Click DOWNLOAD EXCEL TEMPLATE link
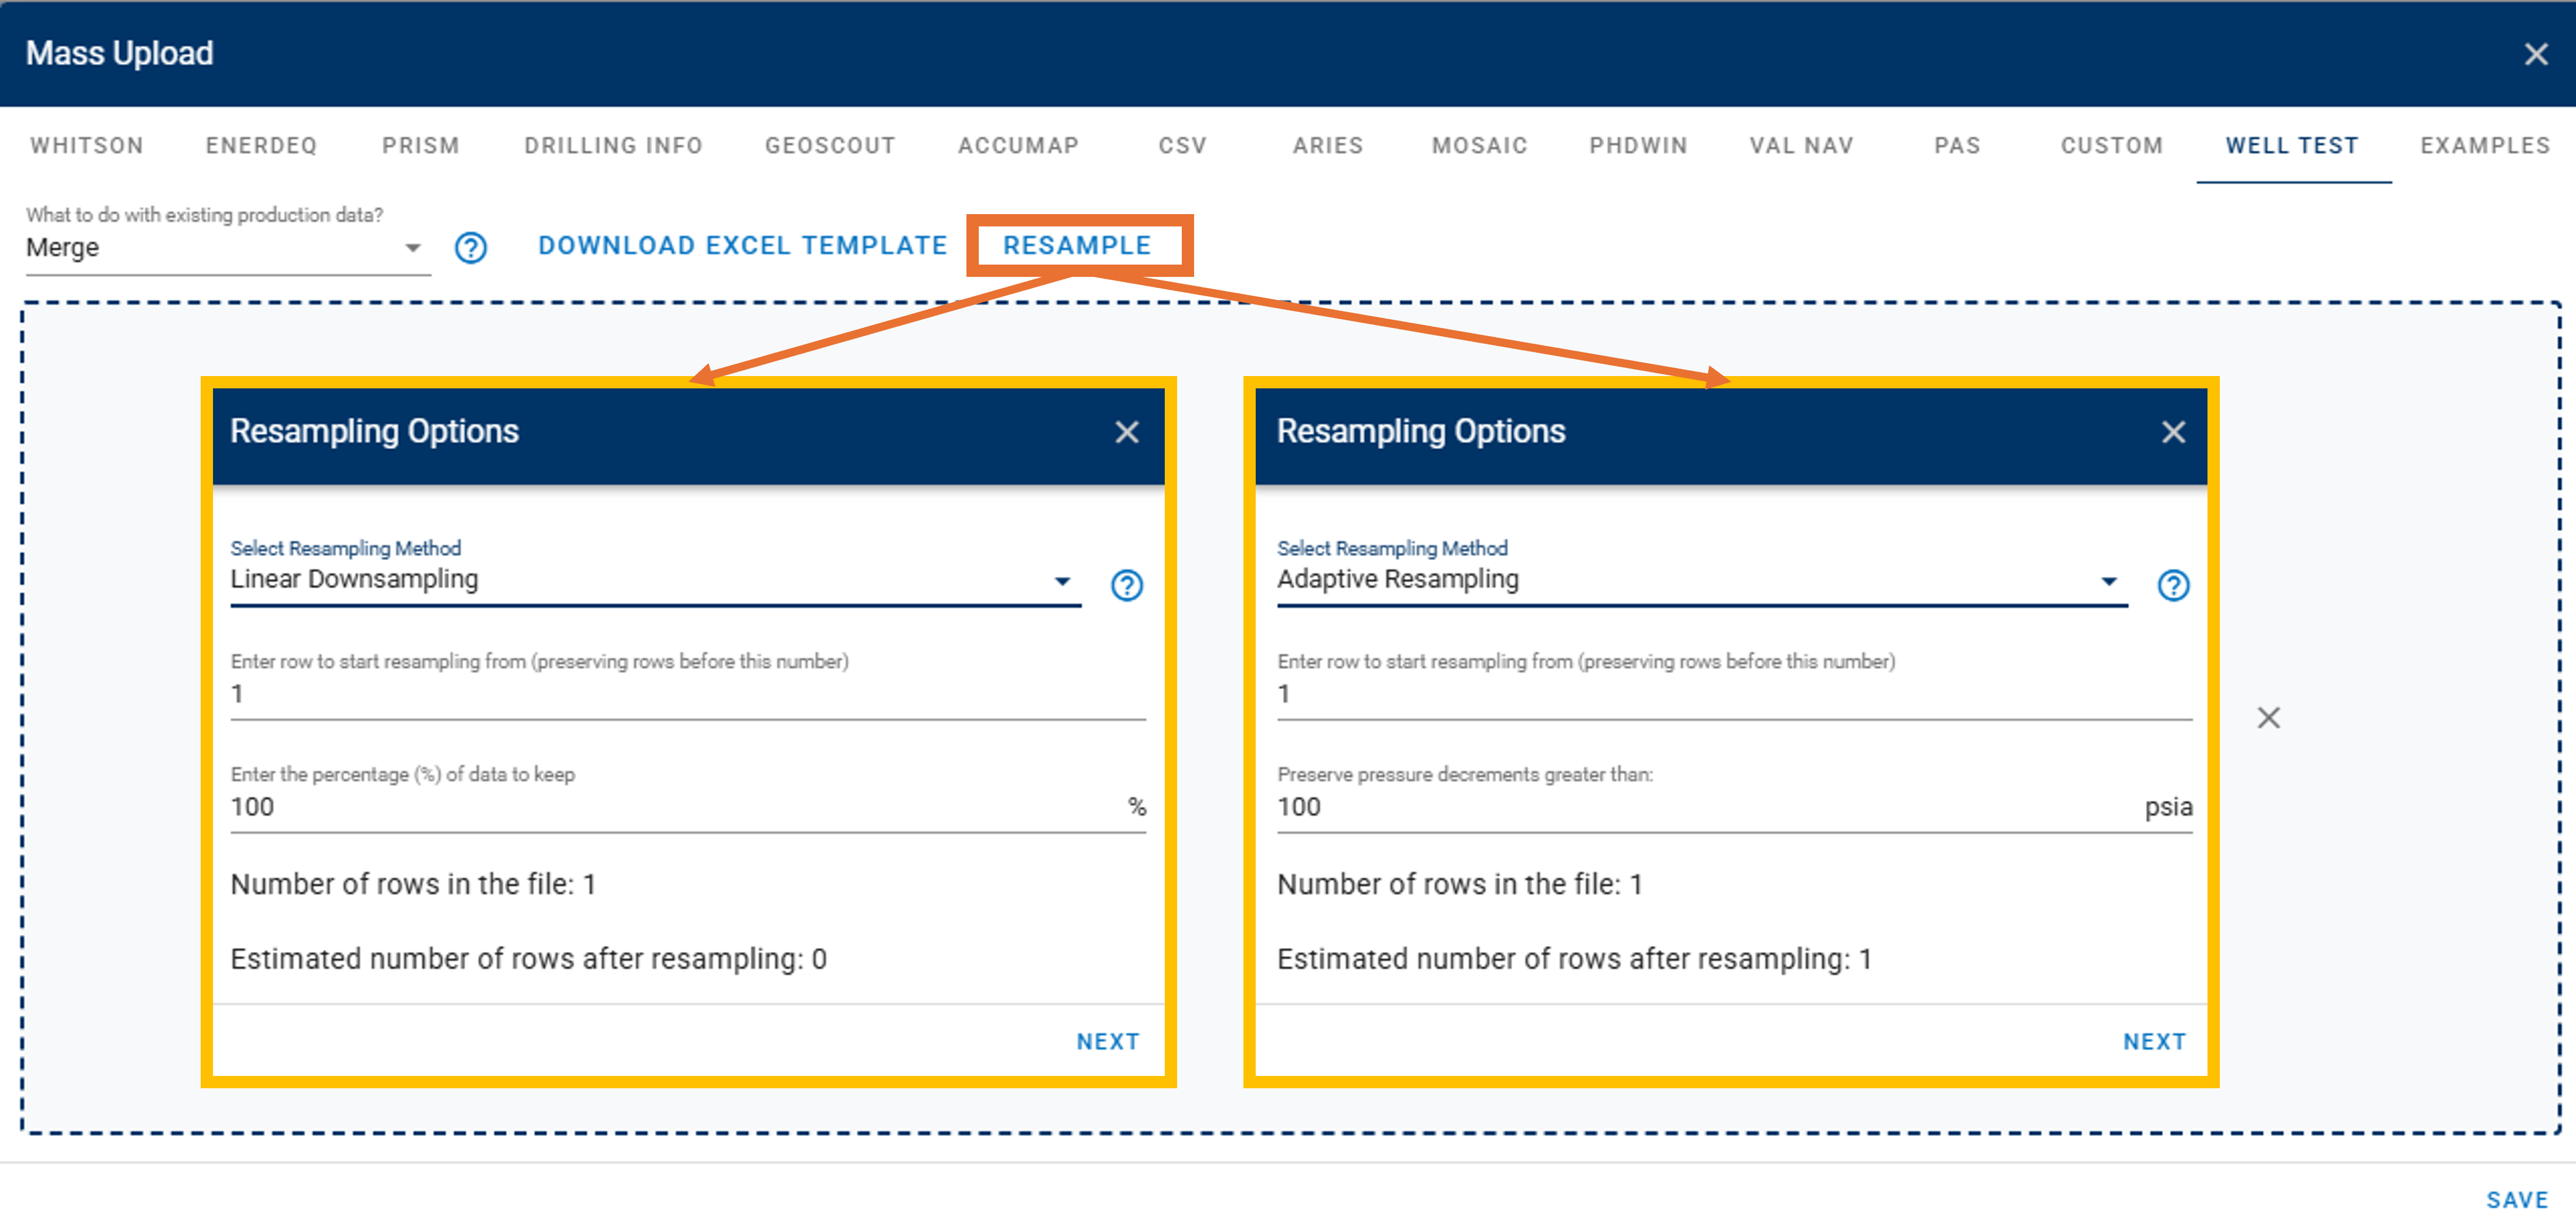 (742, 246)
